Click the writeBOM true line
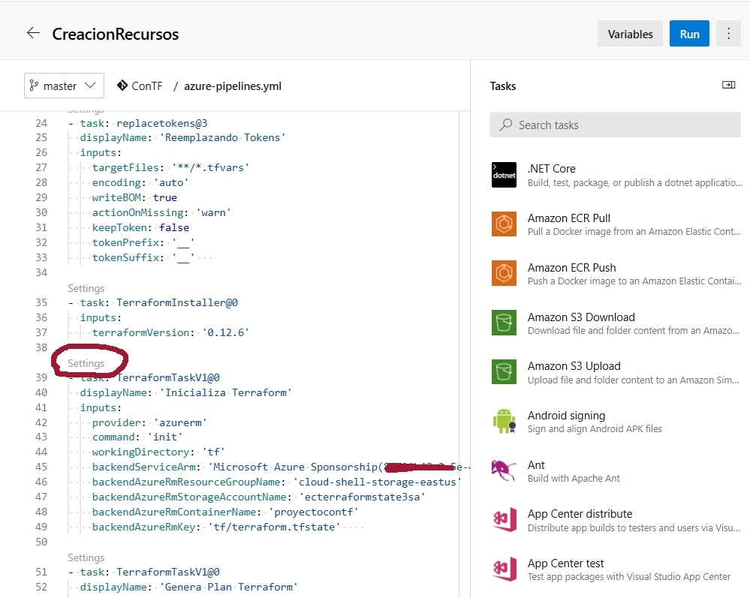This screenshot has height=598, width=750. coord(134,197)
